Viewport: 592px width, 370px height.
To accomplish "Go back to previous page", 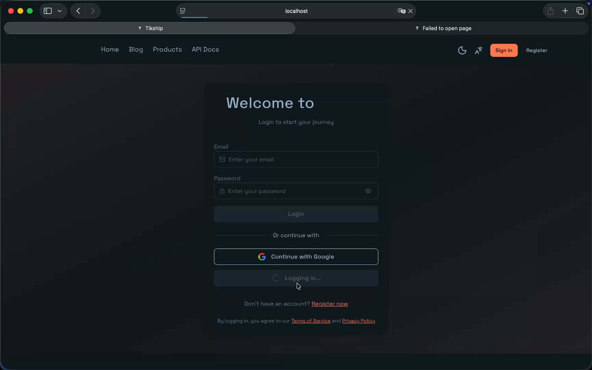I will [x=78, y=11].
